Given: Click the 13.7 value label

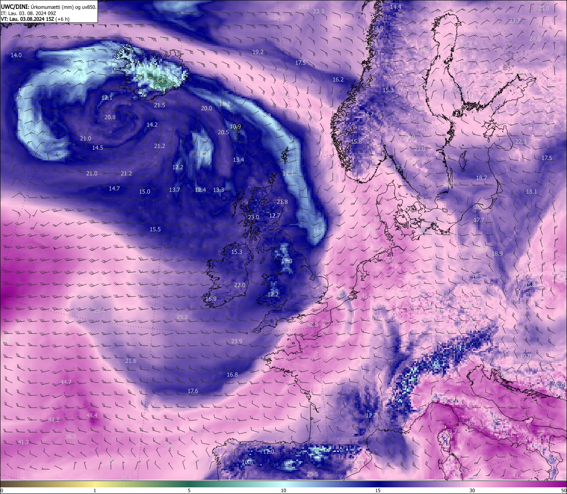Looking at the screenshot, I should [x=175, y=190].
